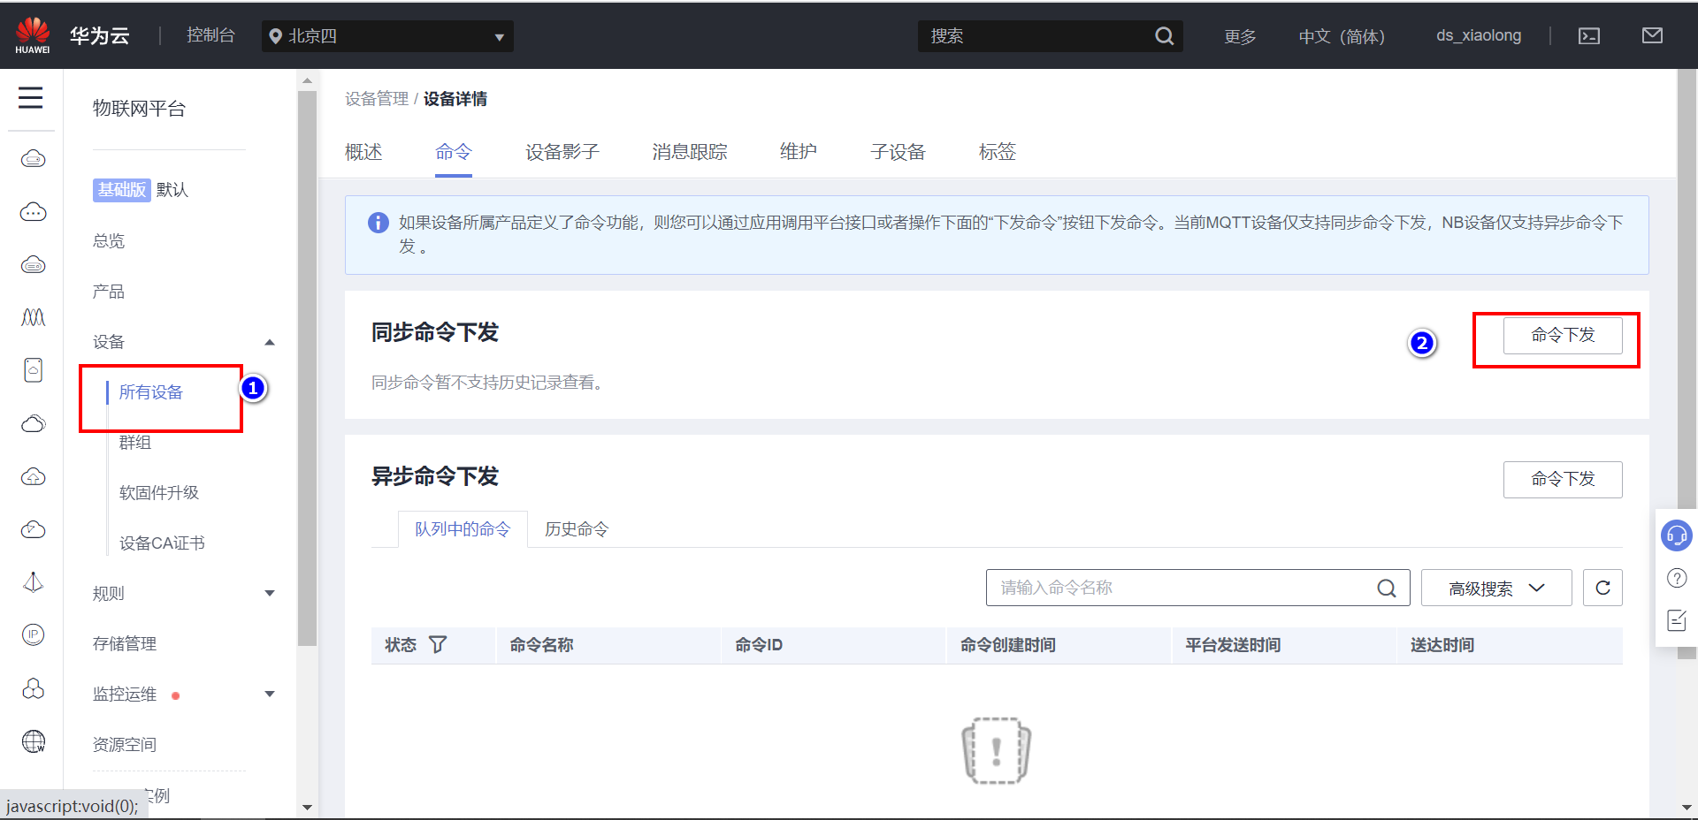Refresh the async command list

click(x=1602, y=588)
